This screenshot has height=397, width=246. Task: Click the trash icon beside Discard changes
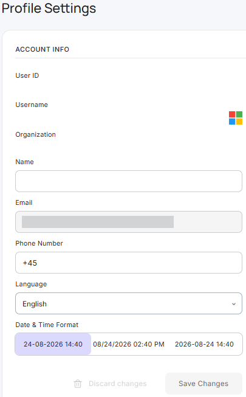pyautogui.click(x=78, y=384)
